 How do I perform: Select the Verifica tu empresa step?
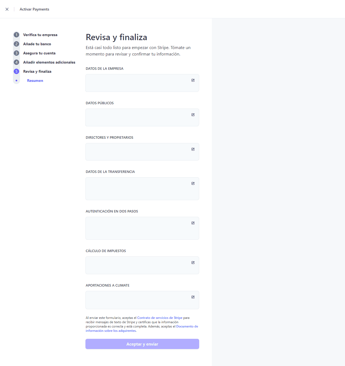[x=40, y=35]
